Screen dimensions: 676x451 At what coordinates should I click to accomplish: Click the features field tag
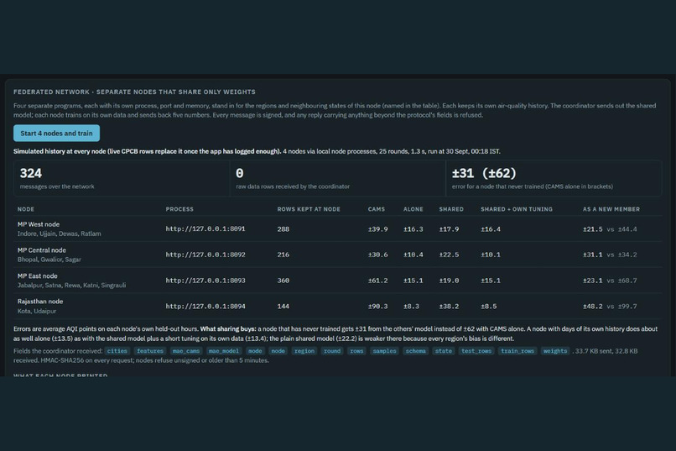coord(149,351)
